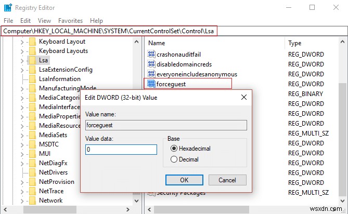
Task: Click the Keyboard Layouts folder icon
Action: (32, 51)
